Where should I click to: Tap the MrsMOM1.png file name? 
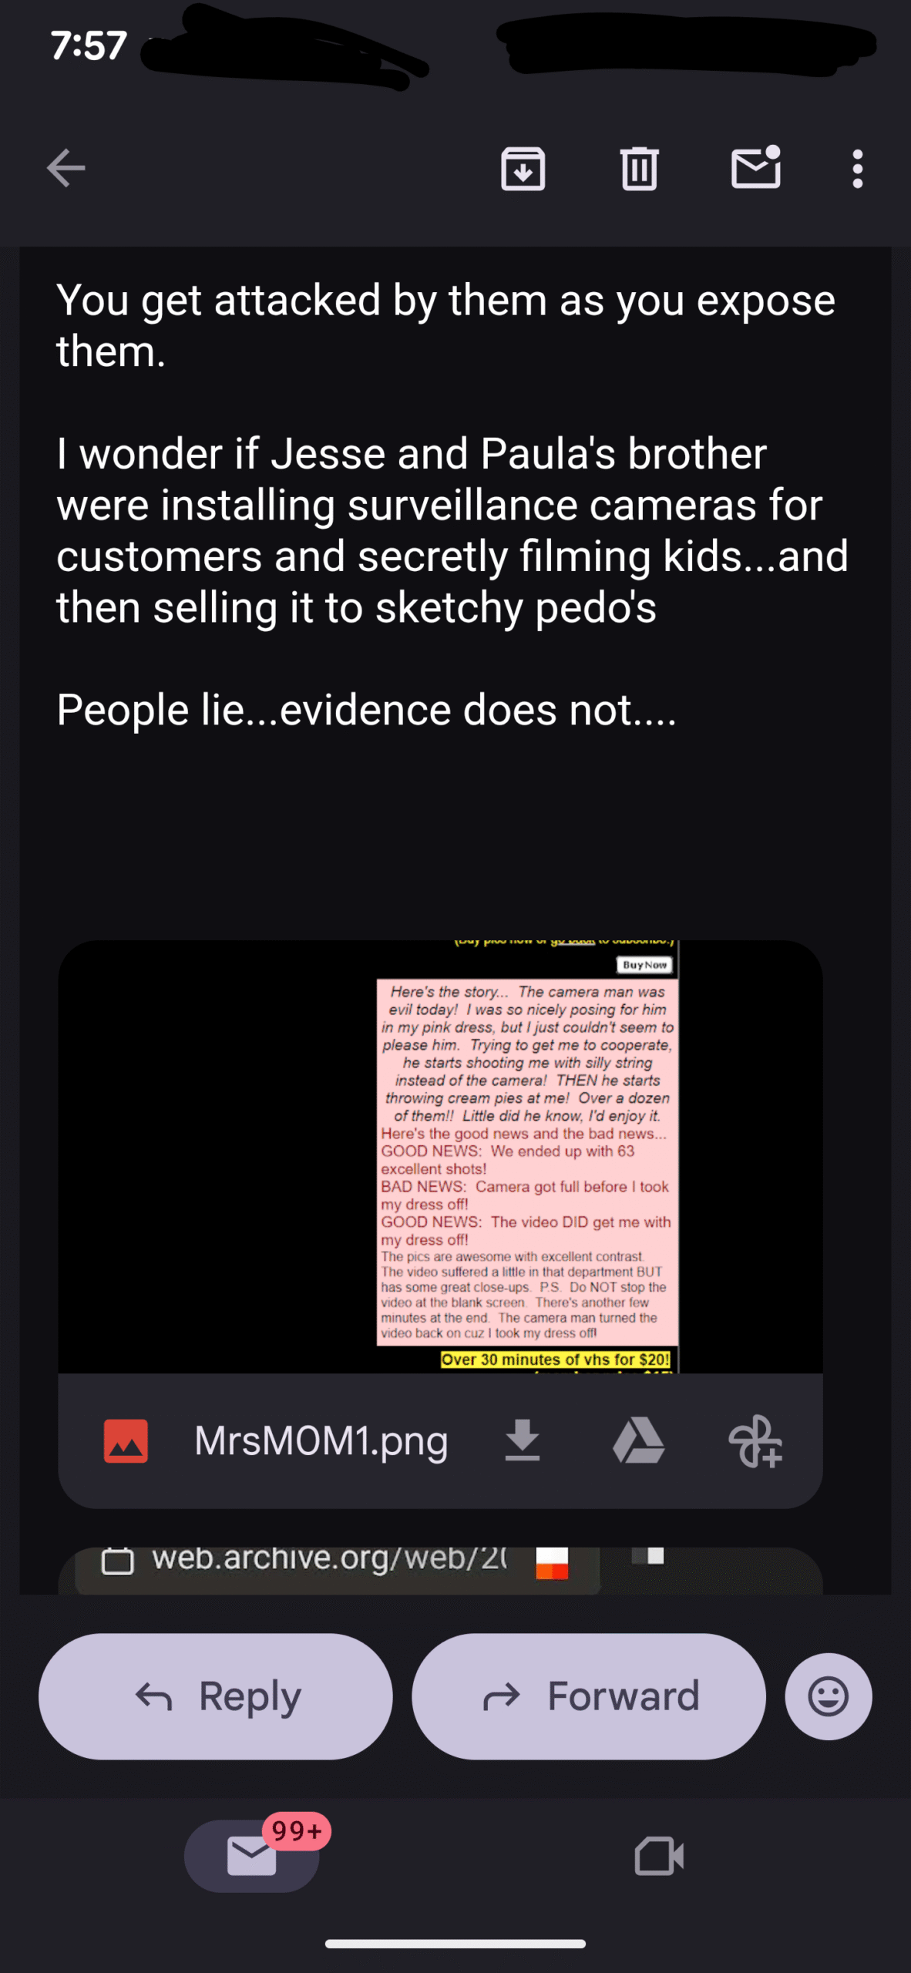click(x=321, y=1440)
